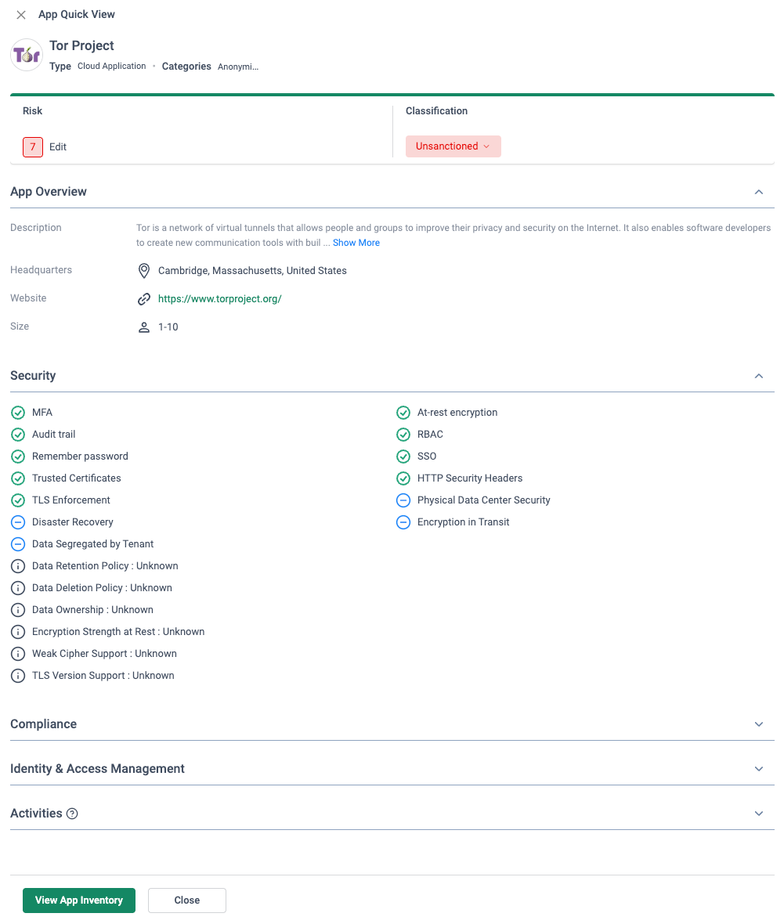Click the Weak Cipher Support info icon
784x924 pixels.
18,654
